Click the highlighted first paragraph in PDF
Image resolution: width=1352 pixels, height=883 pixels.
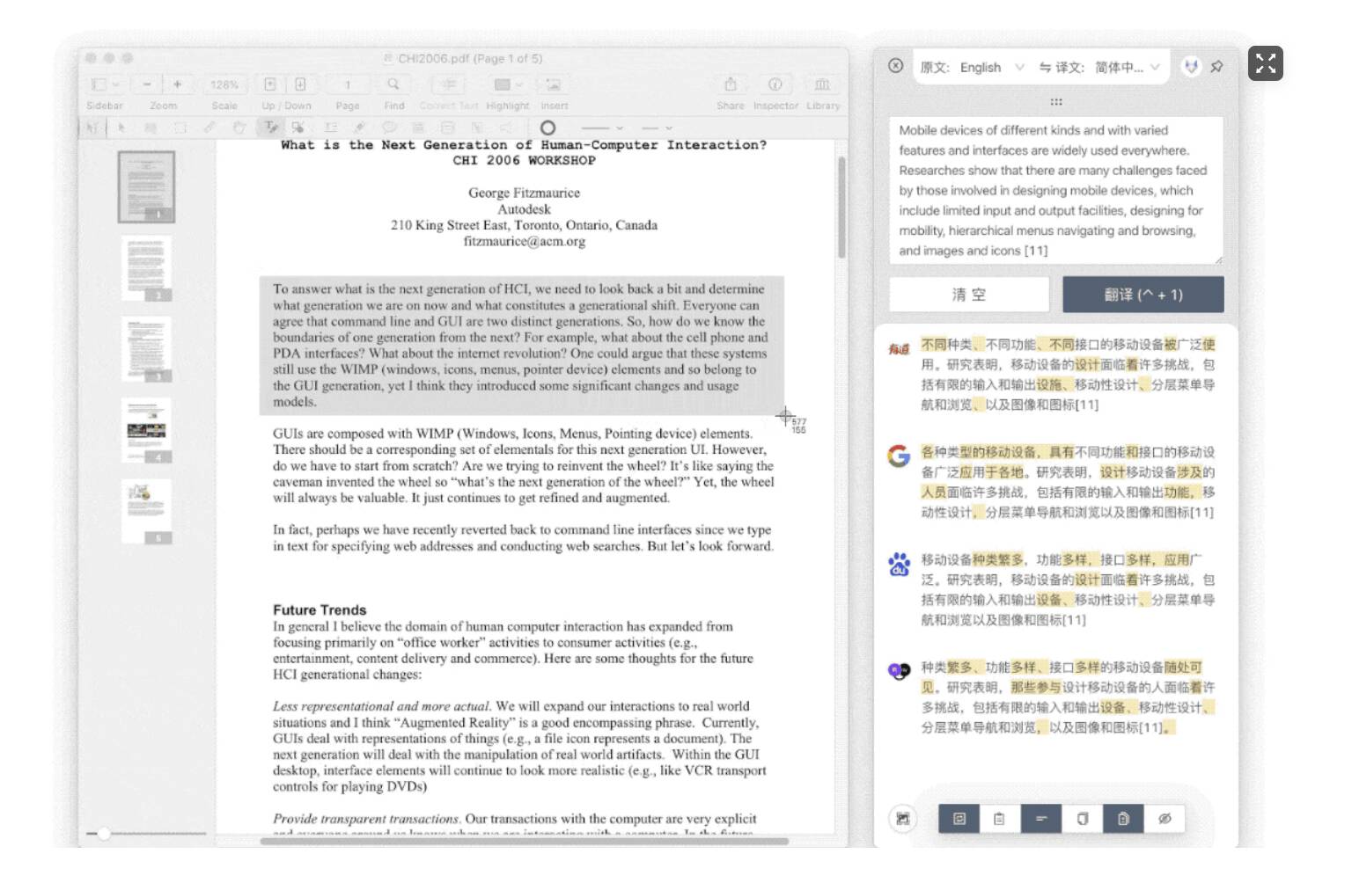[521, 345]
